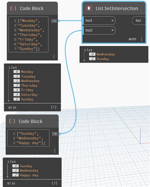Expand list1 port chevron
Image resolution: width=150 pixels, height=187 pixels.
click(112, 21)
